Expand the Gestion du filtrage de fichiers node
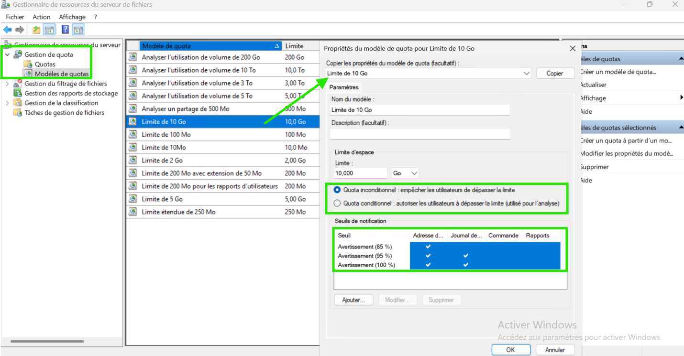The image size is (684, 356). click(7, 84)
